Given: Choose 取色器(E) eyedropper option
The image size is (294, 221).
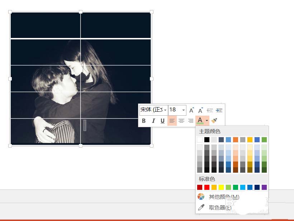Looking at the screenshot, I should (x=232, y=207).
